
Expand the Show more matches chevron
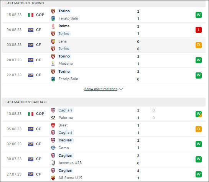coord(121,89)
